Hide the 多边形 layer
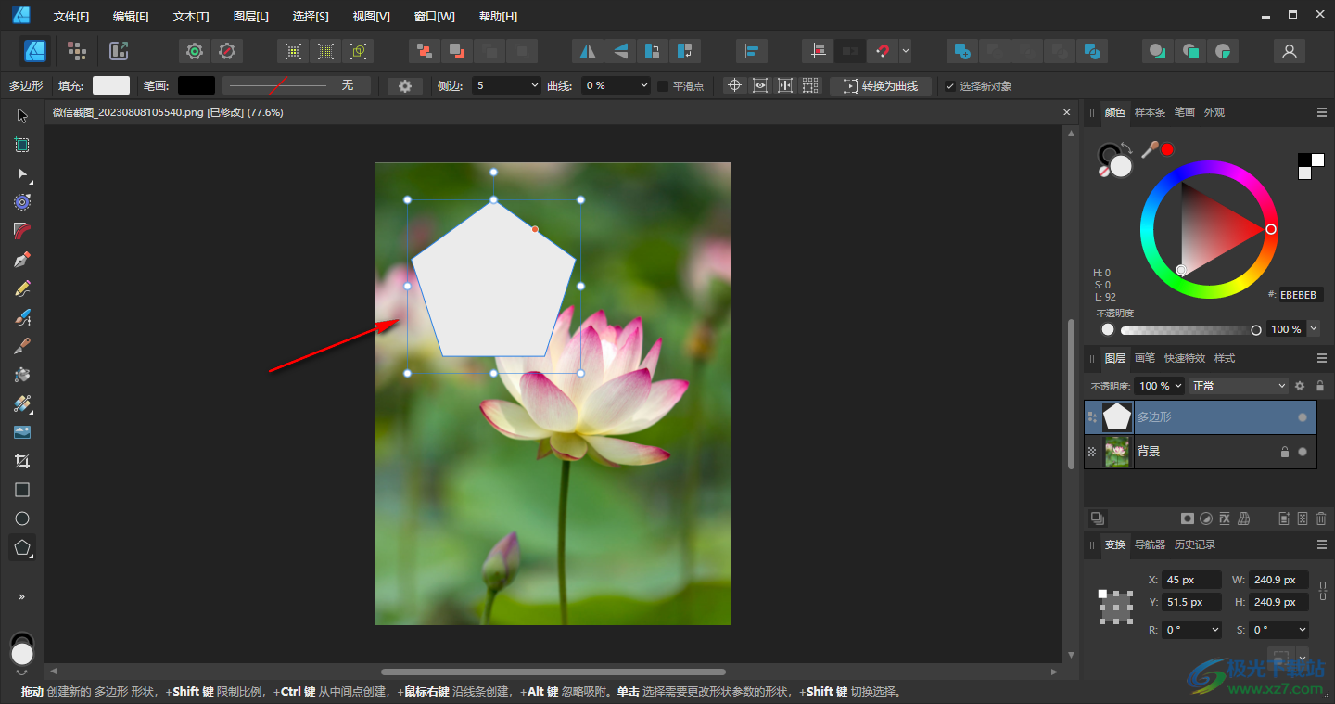 [1303, 417]
